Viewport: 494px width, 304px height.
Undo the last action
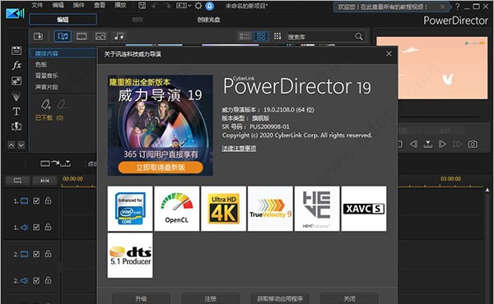click(x=155, y=6)
